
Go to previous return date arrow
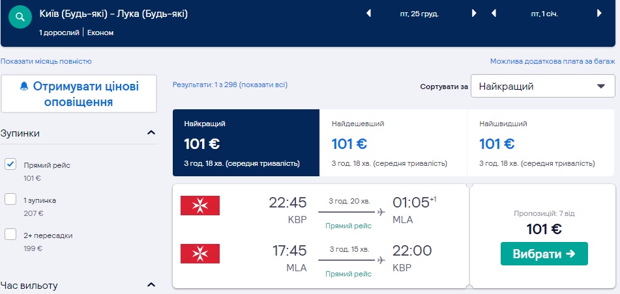(494, 13)
